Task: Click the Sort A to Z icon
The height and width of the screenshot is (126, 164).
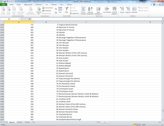Action: tap(56, 9)
